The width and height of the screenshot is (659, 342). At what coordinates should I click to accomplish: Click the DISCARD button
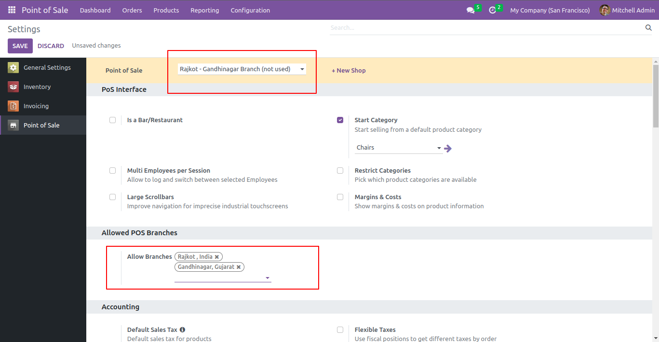point(51,46)
